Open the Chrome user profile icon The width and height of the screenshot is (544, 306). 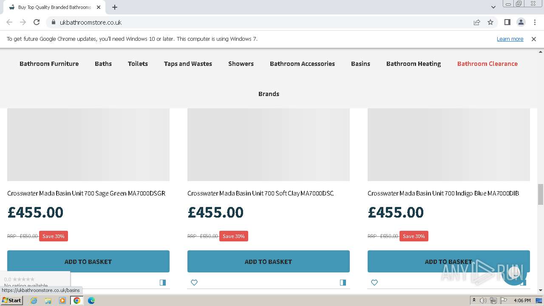click(521, 22)
